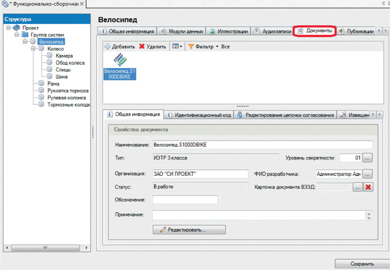Click the Организация input field
Viewport: 390px width, 270px height.
tap(200, 174)
